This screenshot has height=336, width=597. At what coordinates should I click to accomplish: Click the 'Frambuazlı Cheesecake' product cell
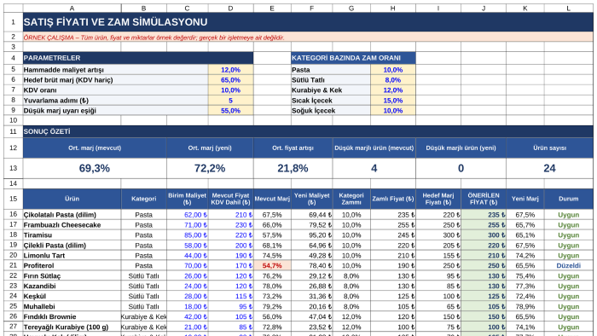coord(72,225)
